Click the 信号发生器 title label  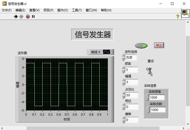[93, 34]
